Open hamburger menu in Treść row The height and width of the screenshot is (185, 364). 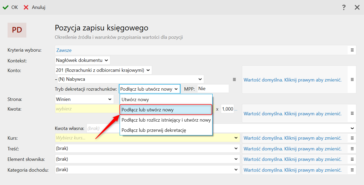(352, 149)
